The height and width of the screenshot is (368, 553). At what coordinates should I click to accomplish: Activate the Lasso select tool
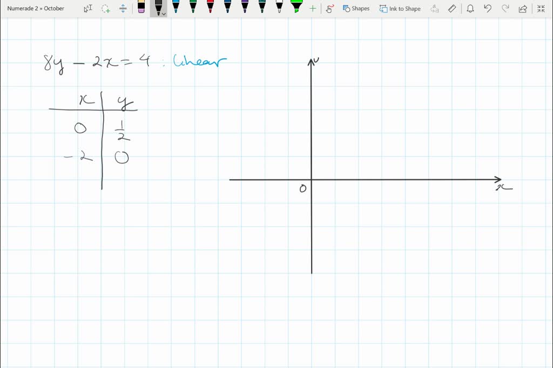(x=105, y=8)
